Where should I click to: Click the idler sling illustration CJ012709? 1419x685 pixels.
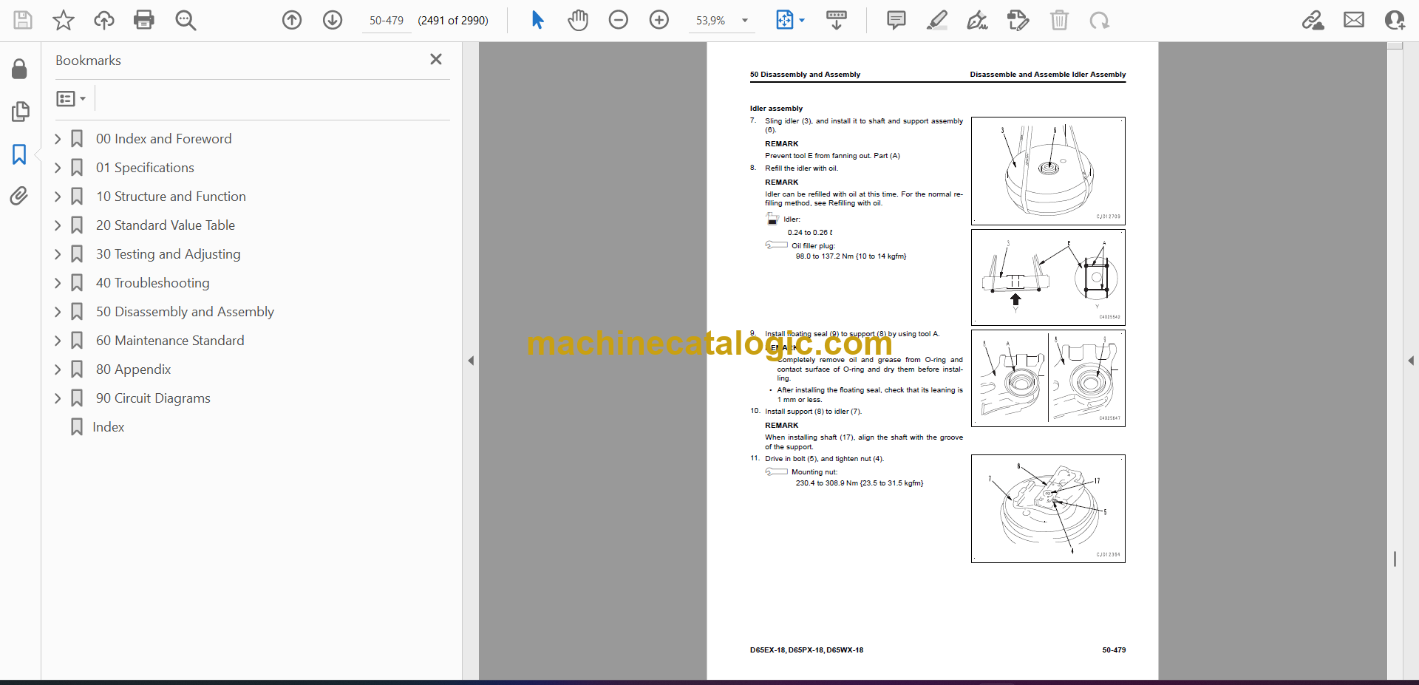click(x=1048, y=171)
